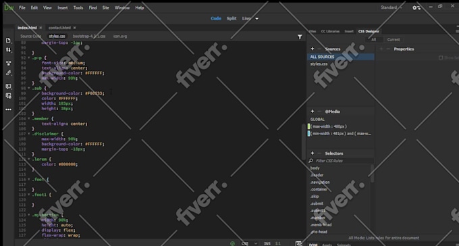Screen dimensions: 459x246
Task: Select the .container selector
Action: (x=319, y=189)
